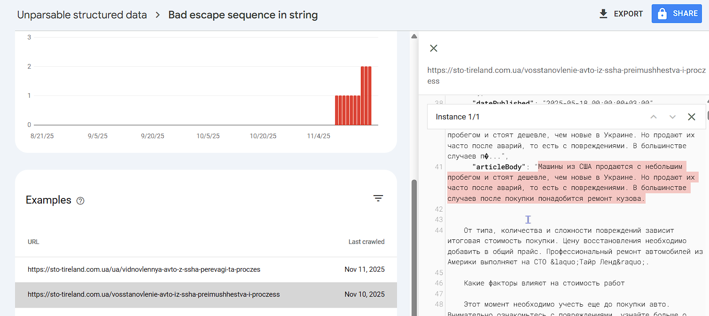Click the Nov 11, 2025 crawl date
Image resolution: width=709 pixels, height=316 pixels.
364,269
